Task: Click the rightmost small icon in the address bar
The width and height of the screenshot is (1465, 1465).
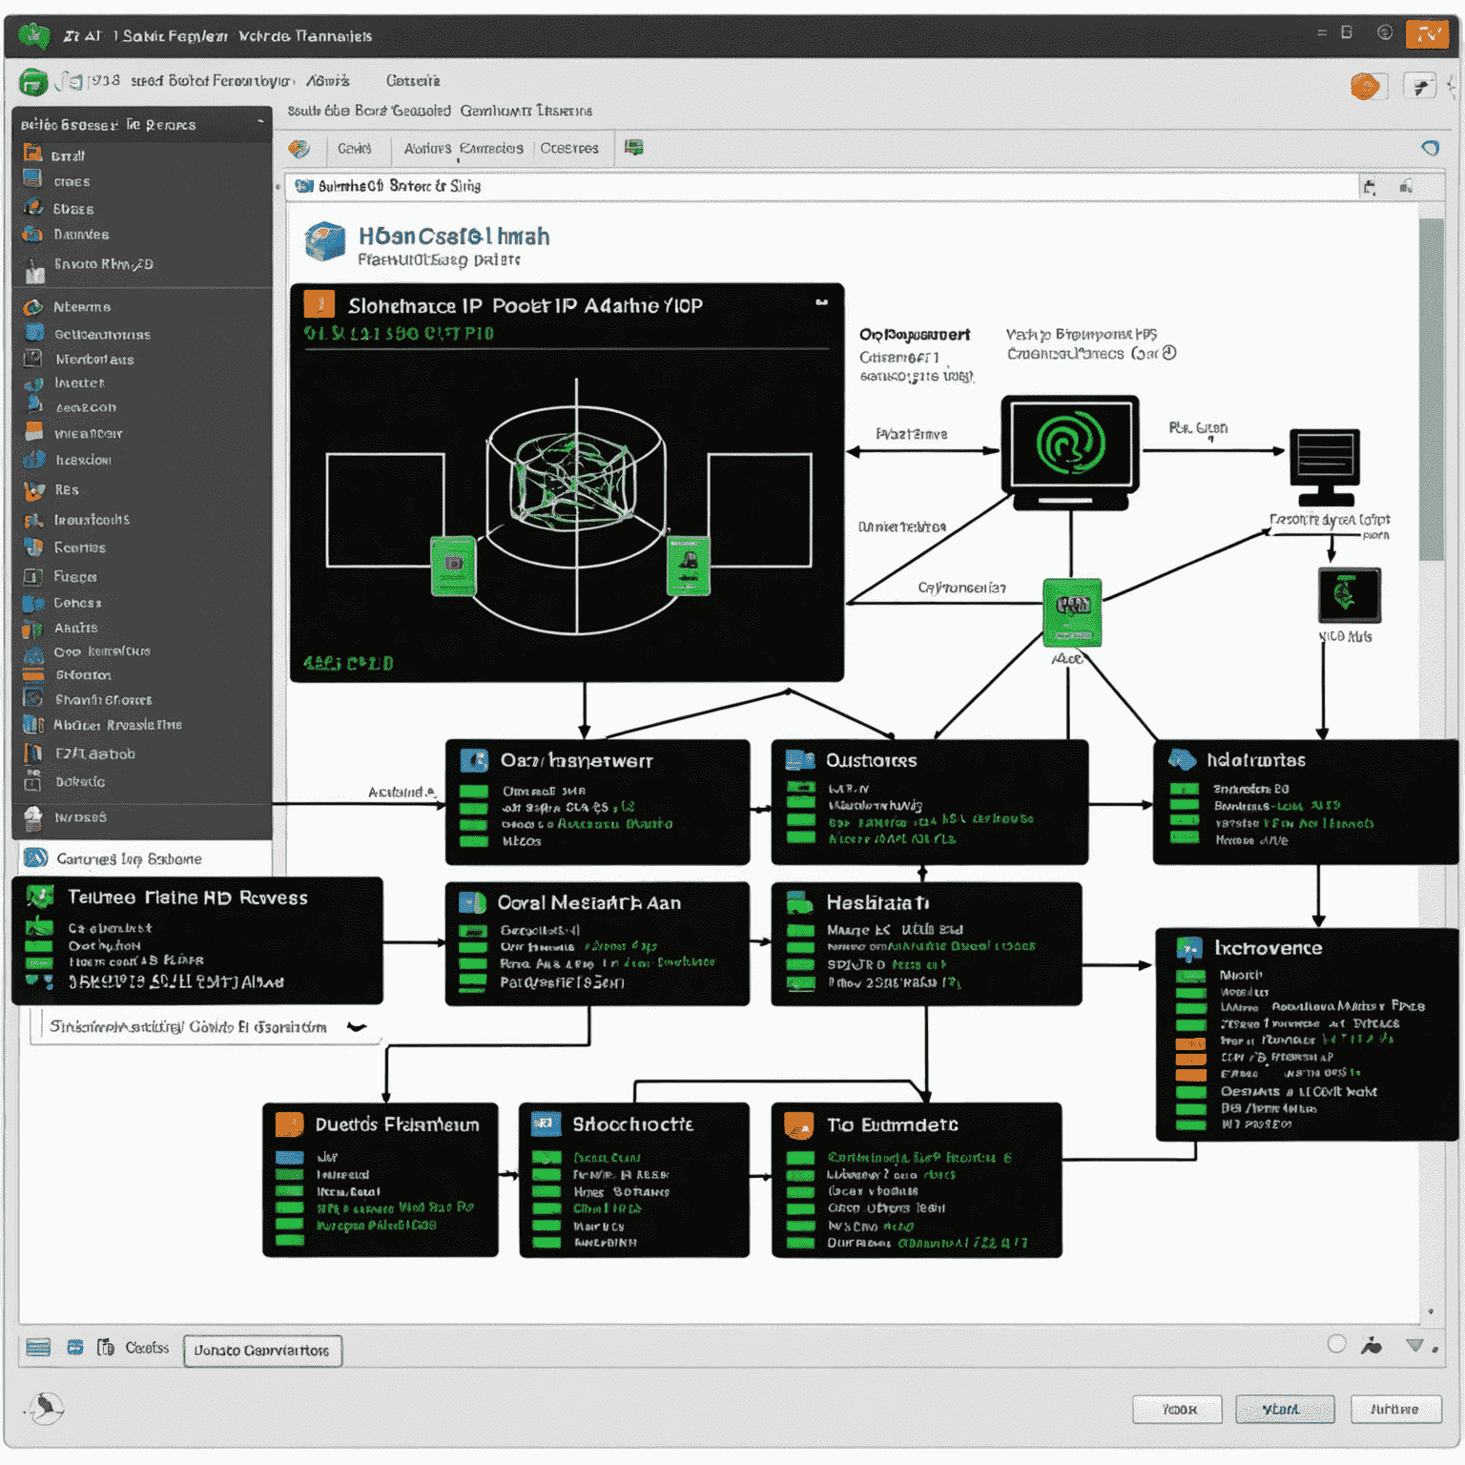Action: point(1406,186)
